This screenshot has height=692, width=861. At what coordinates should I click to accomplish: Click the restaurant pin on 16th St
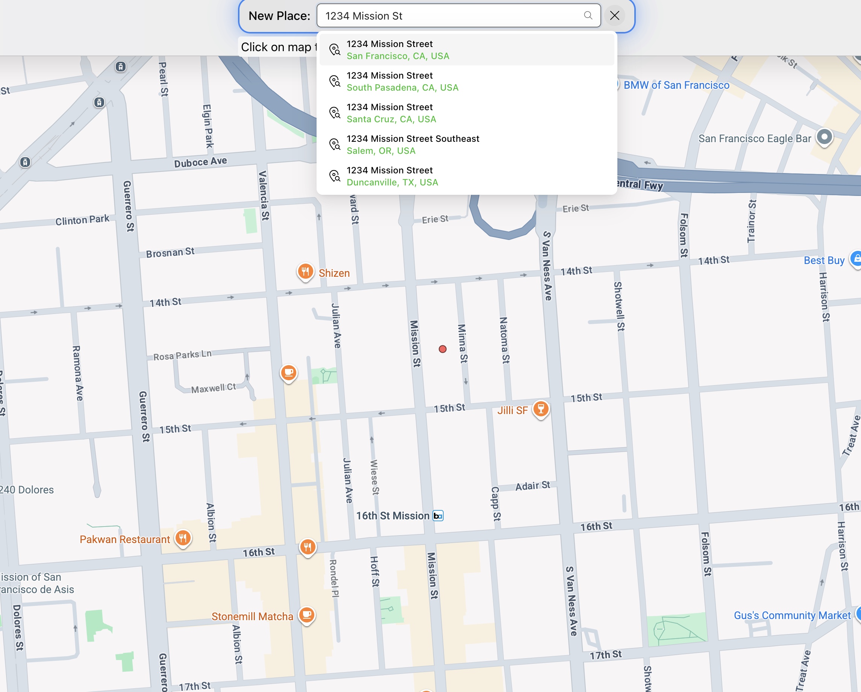[308, 546]
